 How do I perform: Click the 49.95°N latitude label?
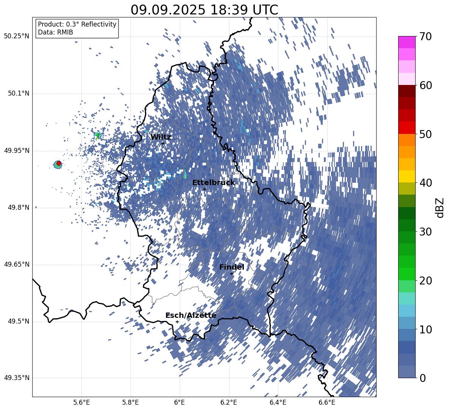17,151
